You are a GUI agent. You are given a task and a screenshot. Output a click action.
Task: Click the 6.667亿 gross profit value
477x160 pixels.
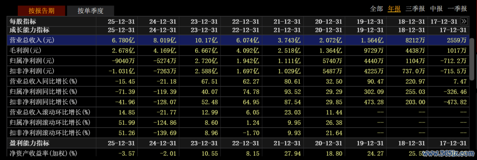[x=206, y=50]
